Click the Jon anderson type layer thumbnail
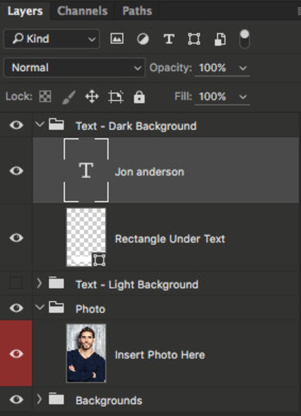The height and width of the screenshot is (416, 301). pyautogui.click(x=86, y=170)
